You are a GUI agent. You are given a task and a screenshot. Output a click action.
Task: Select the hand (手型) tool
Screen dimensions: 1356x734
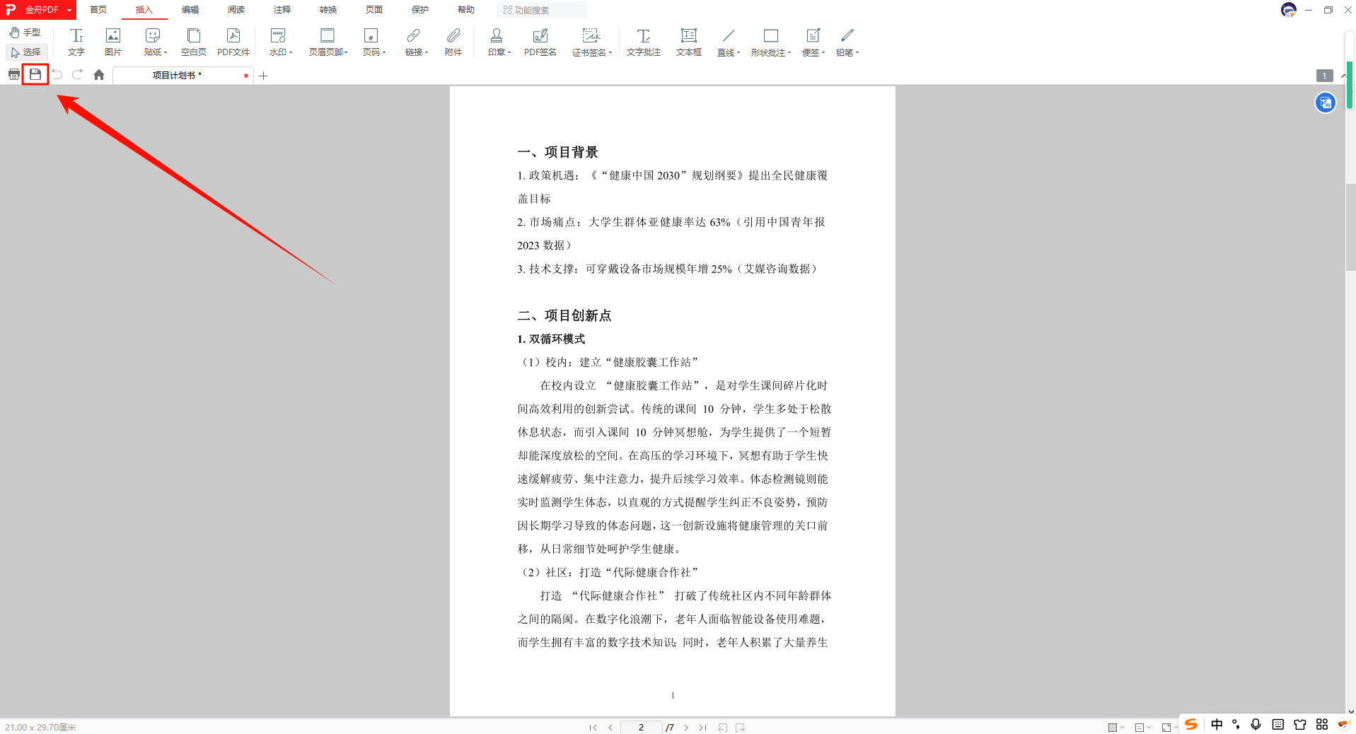pyautogui.click(x=26, y=32)
